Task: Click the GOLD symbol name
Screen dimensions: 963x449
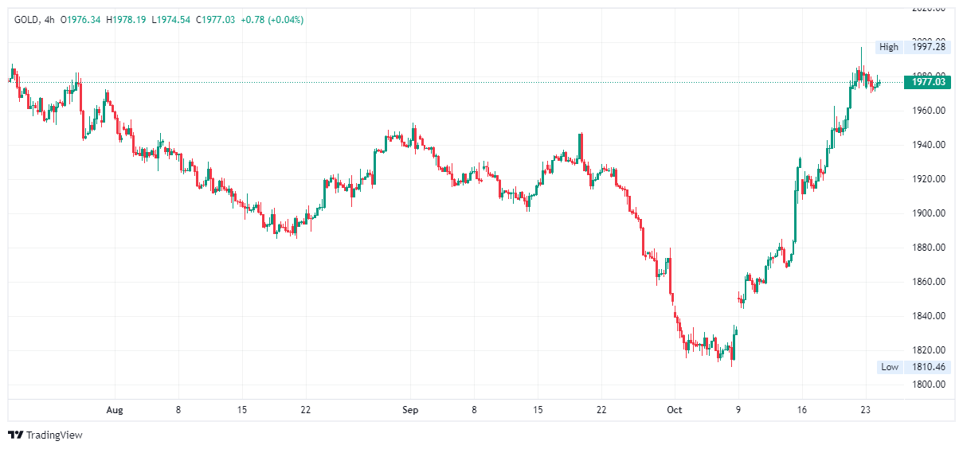Action: point(27,19)
